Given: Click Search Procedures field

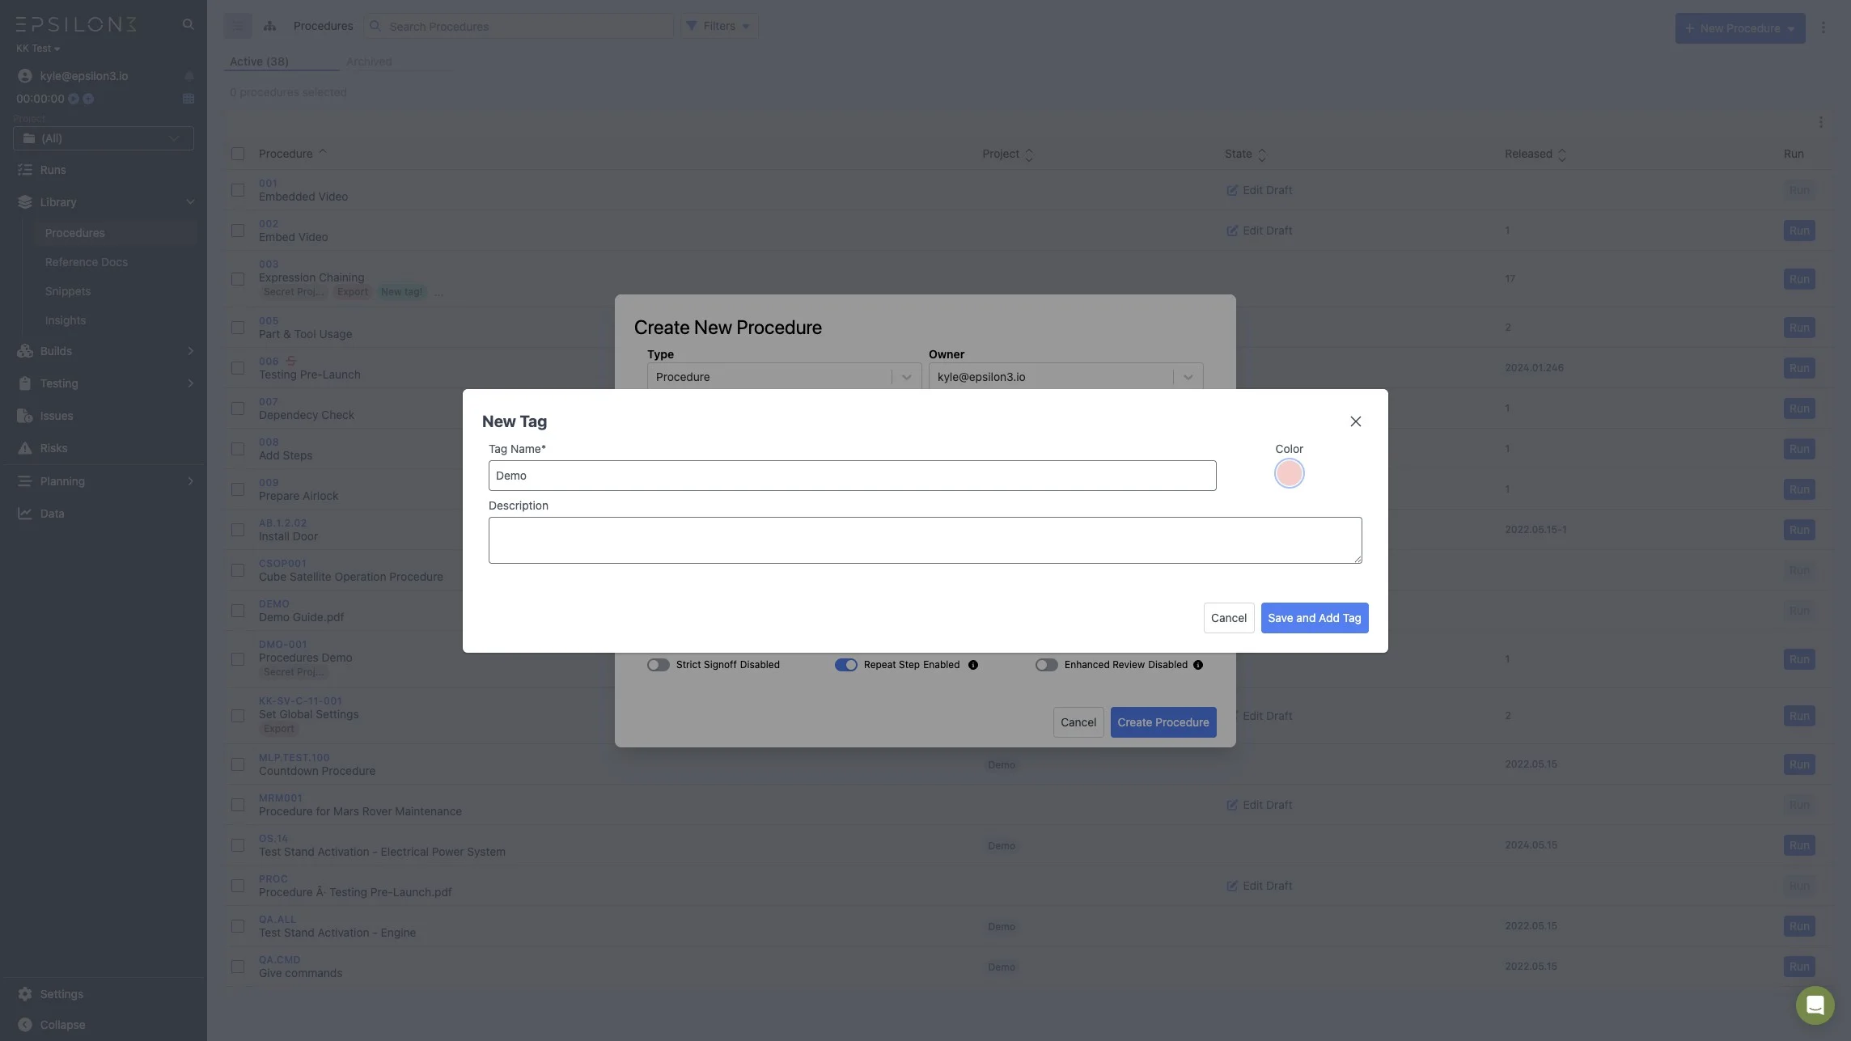Looking at the screenshot, I should click(x=519, y=26).
